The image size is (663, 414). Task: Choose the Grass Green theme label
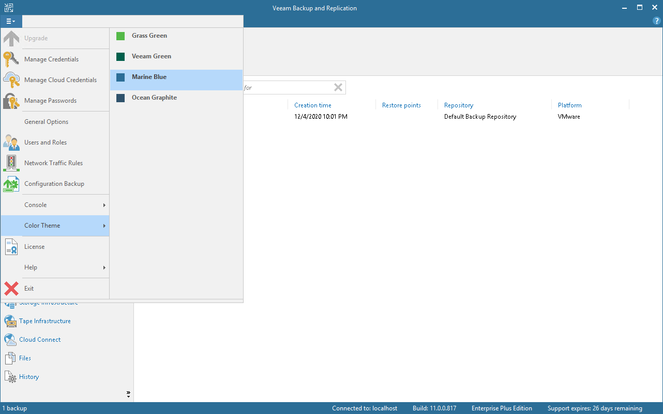coord(149,36)
